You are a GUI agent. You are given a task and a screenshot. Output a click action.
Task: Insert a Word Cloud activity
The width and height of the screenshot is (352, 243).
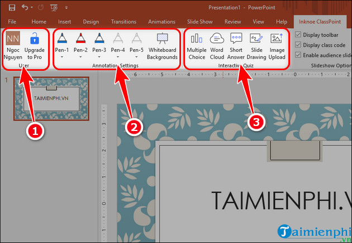pos(217,46)
